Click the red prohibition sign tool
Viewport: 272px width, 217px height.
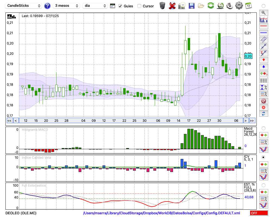pos(263,101)
